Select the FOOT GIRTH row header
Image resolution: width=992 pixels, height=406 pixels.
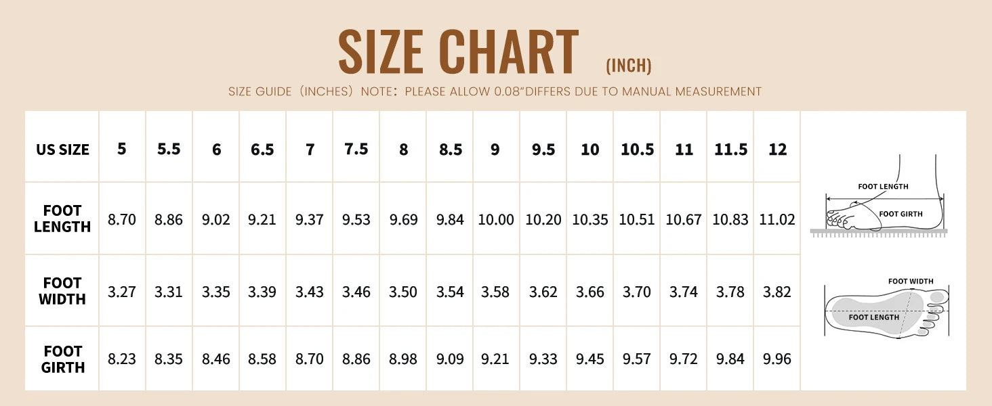coord(62,359)
